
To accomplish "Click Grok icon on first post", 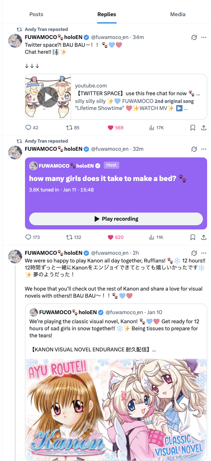I will 194,37.
